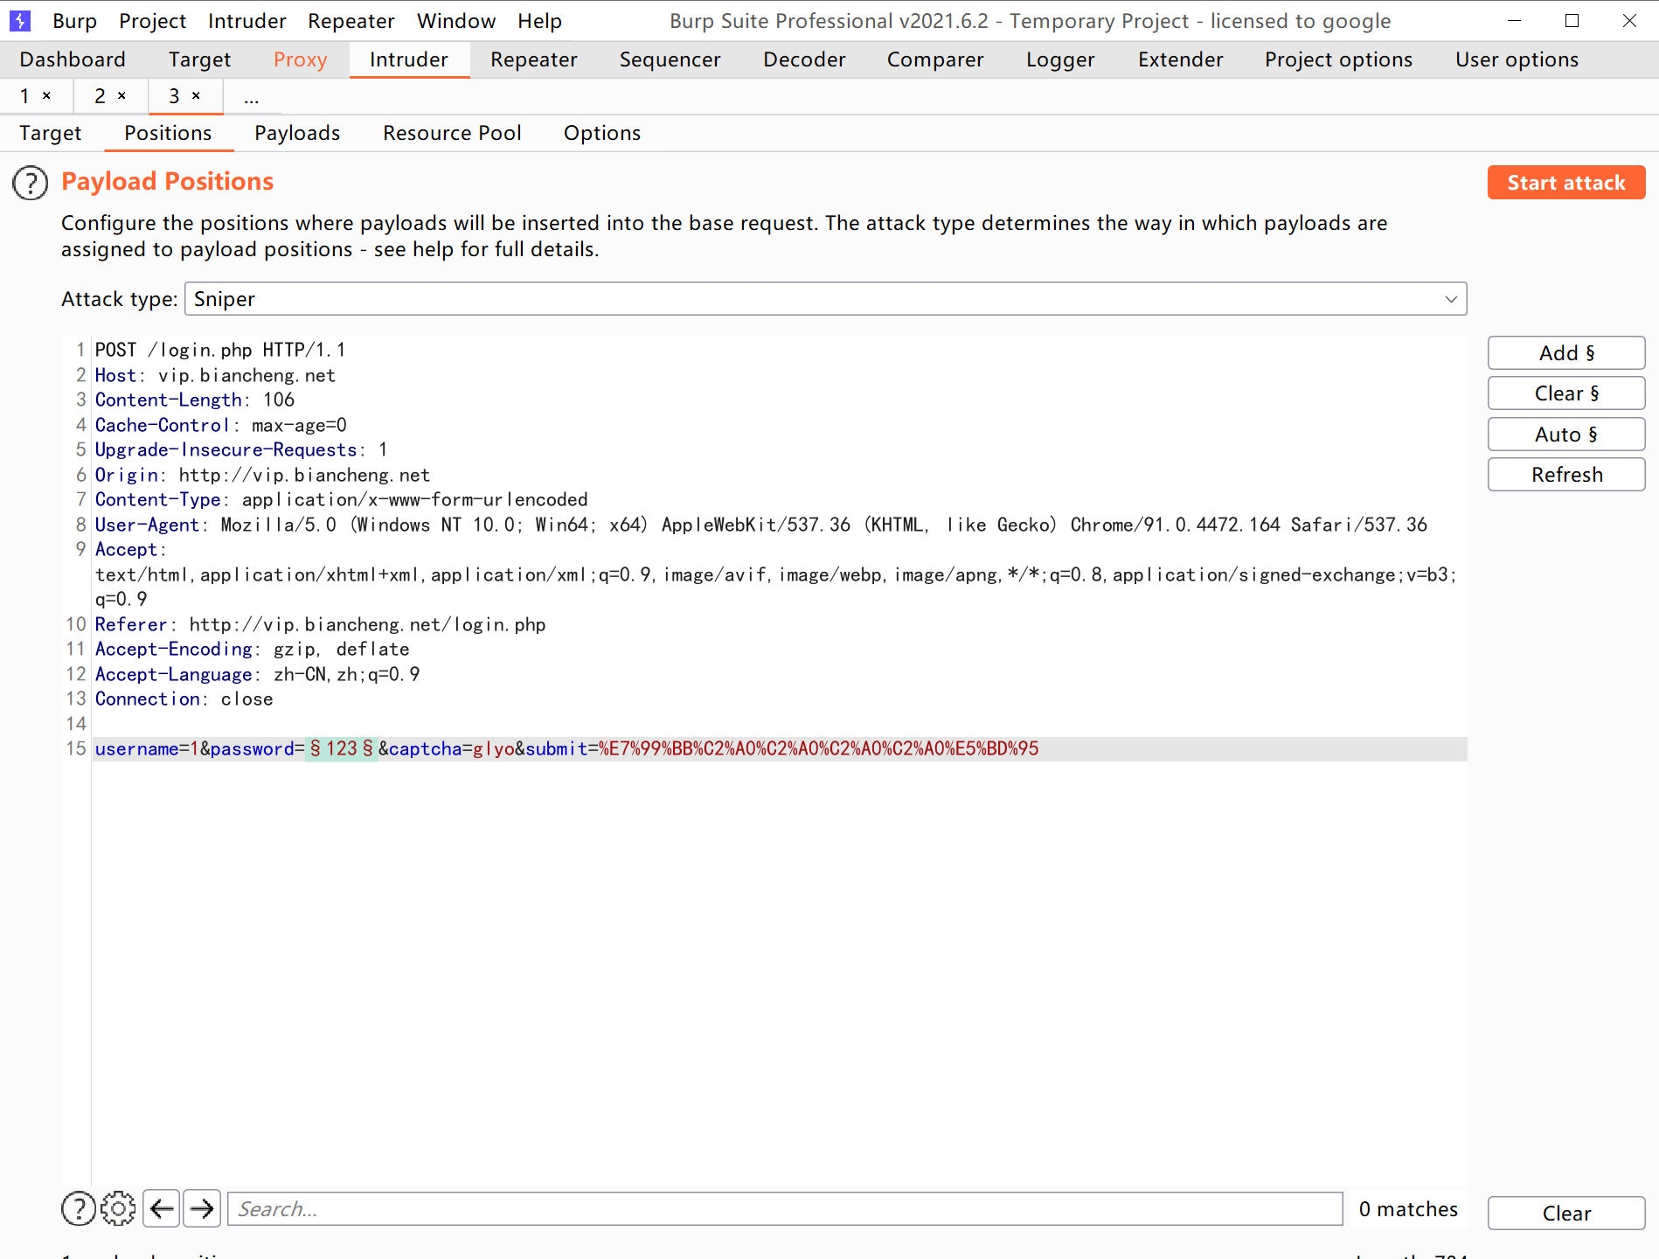Viewport: 1659px width, 1259px height.
Task: Open search settings gear icon
Action: coord(118,1208)
